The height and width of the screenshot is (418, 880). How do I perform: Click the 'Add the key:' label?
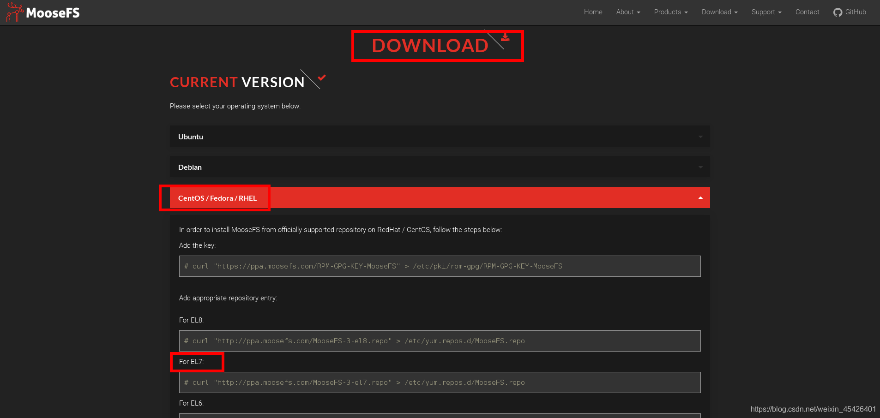197,245
